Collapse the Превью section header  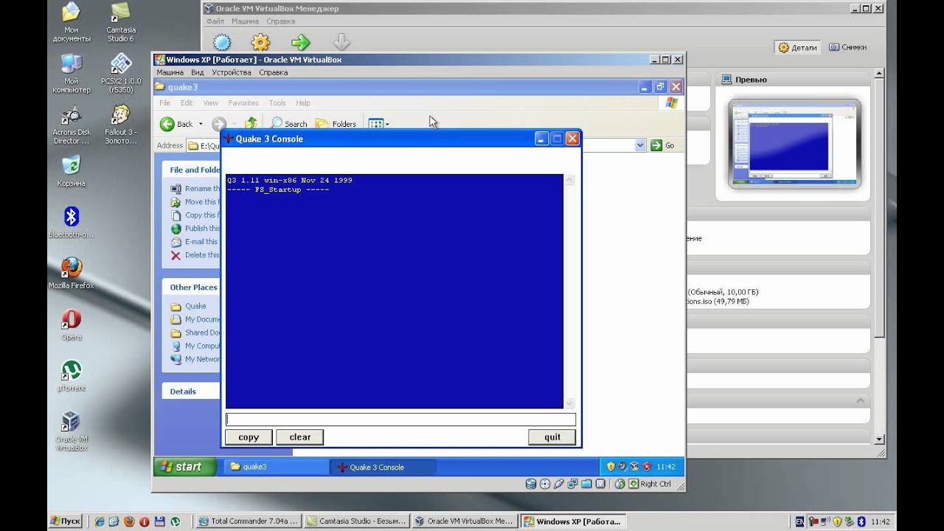point(793,80)
